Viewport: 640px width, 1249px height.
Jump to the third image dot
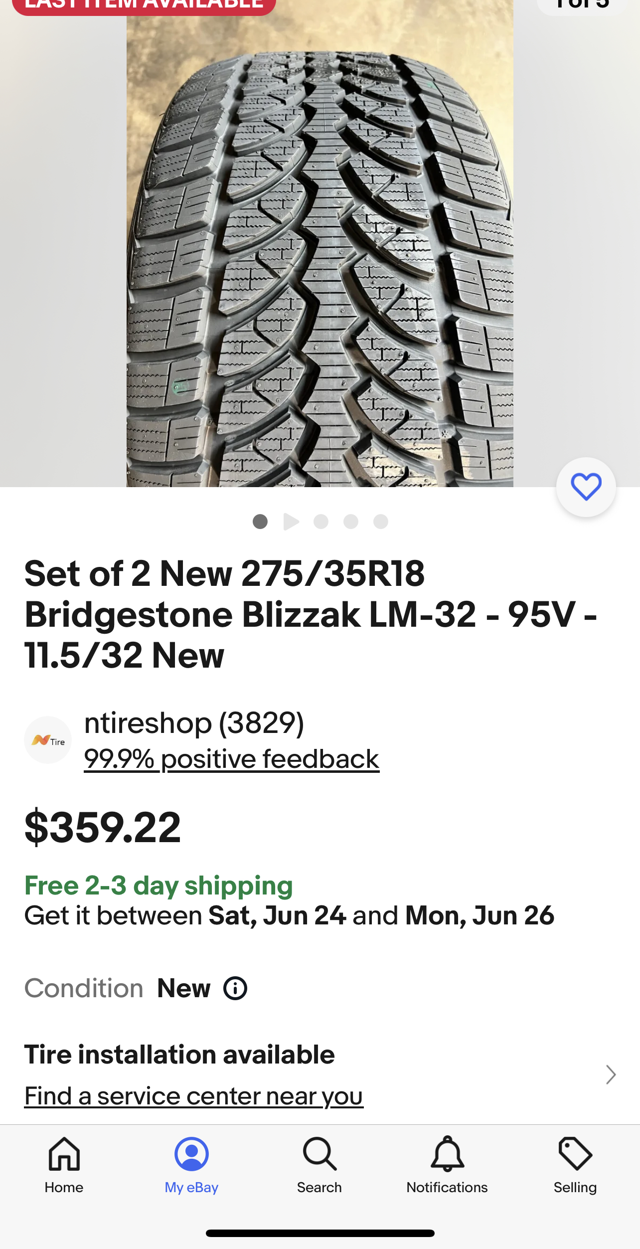[321, 522]
